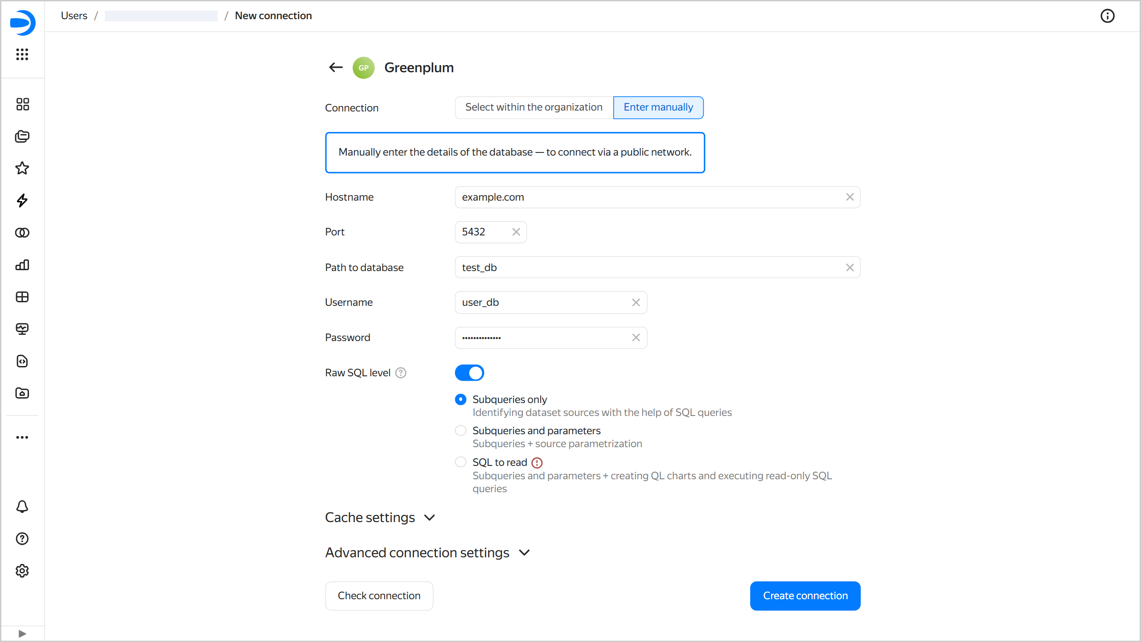
Task: Select Subqueries and parameters radio option
Action: tap(461, 431)
